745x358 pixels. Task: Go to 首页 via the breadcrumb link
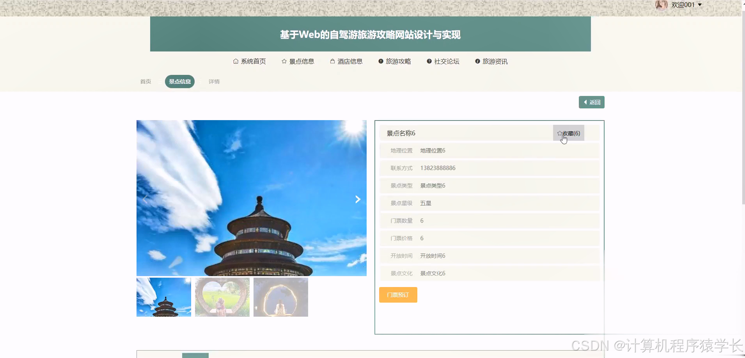click(x=145, y=82)
